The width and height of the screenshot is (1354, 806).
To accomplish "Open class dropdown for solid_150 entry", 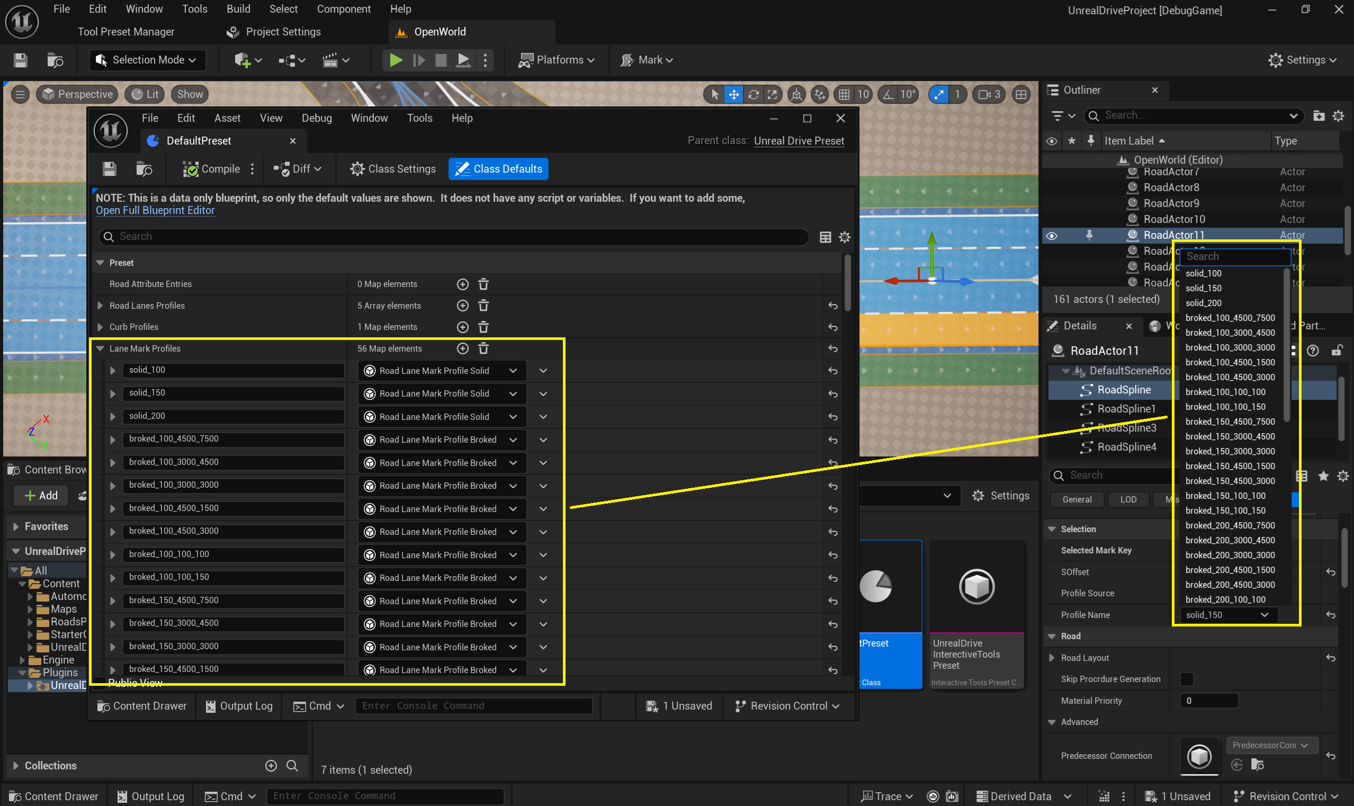I will coord(442,394).
